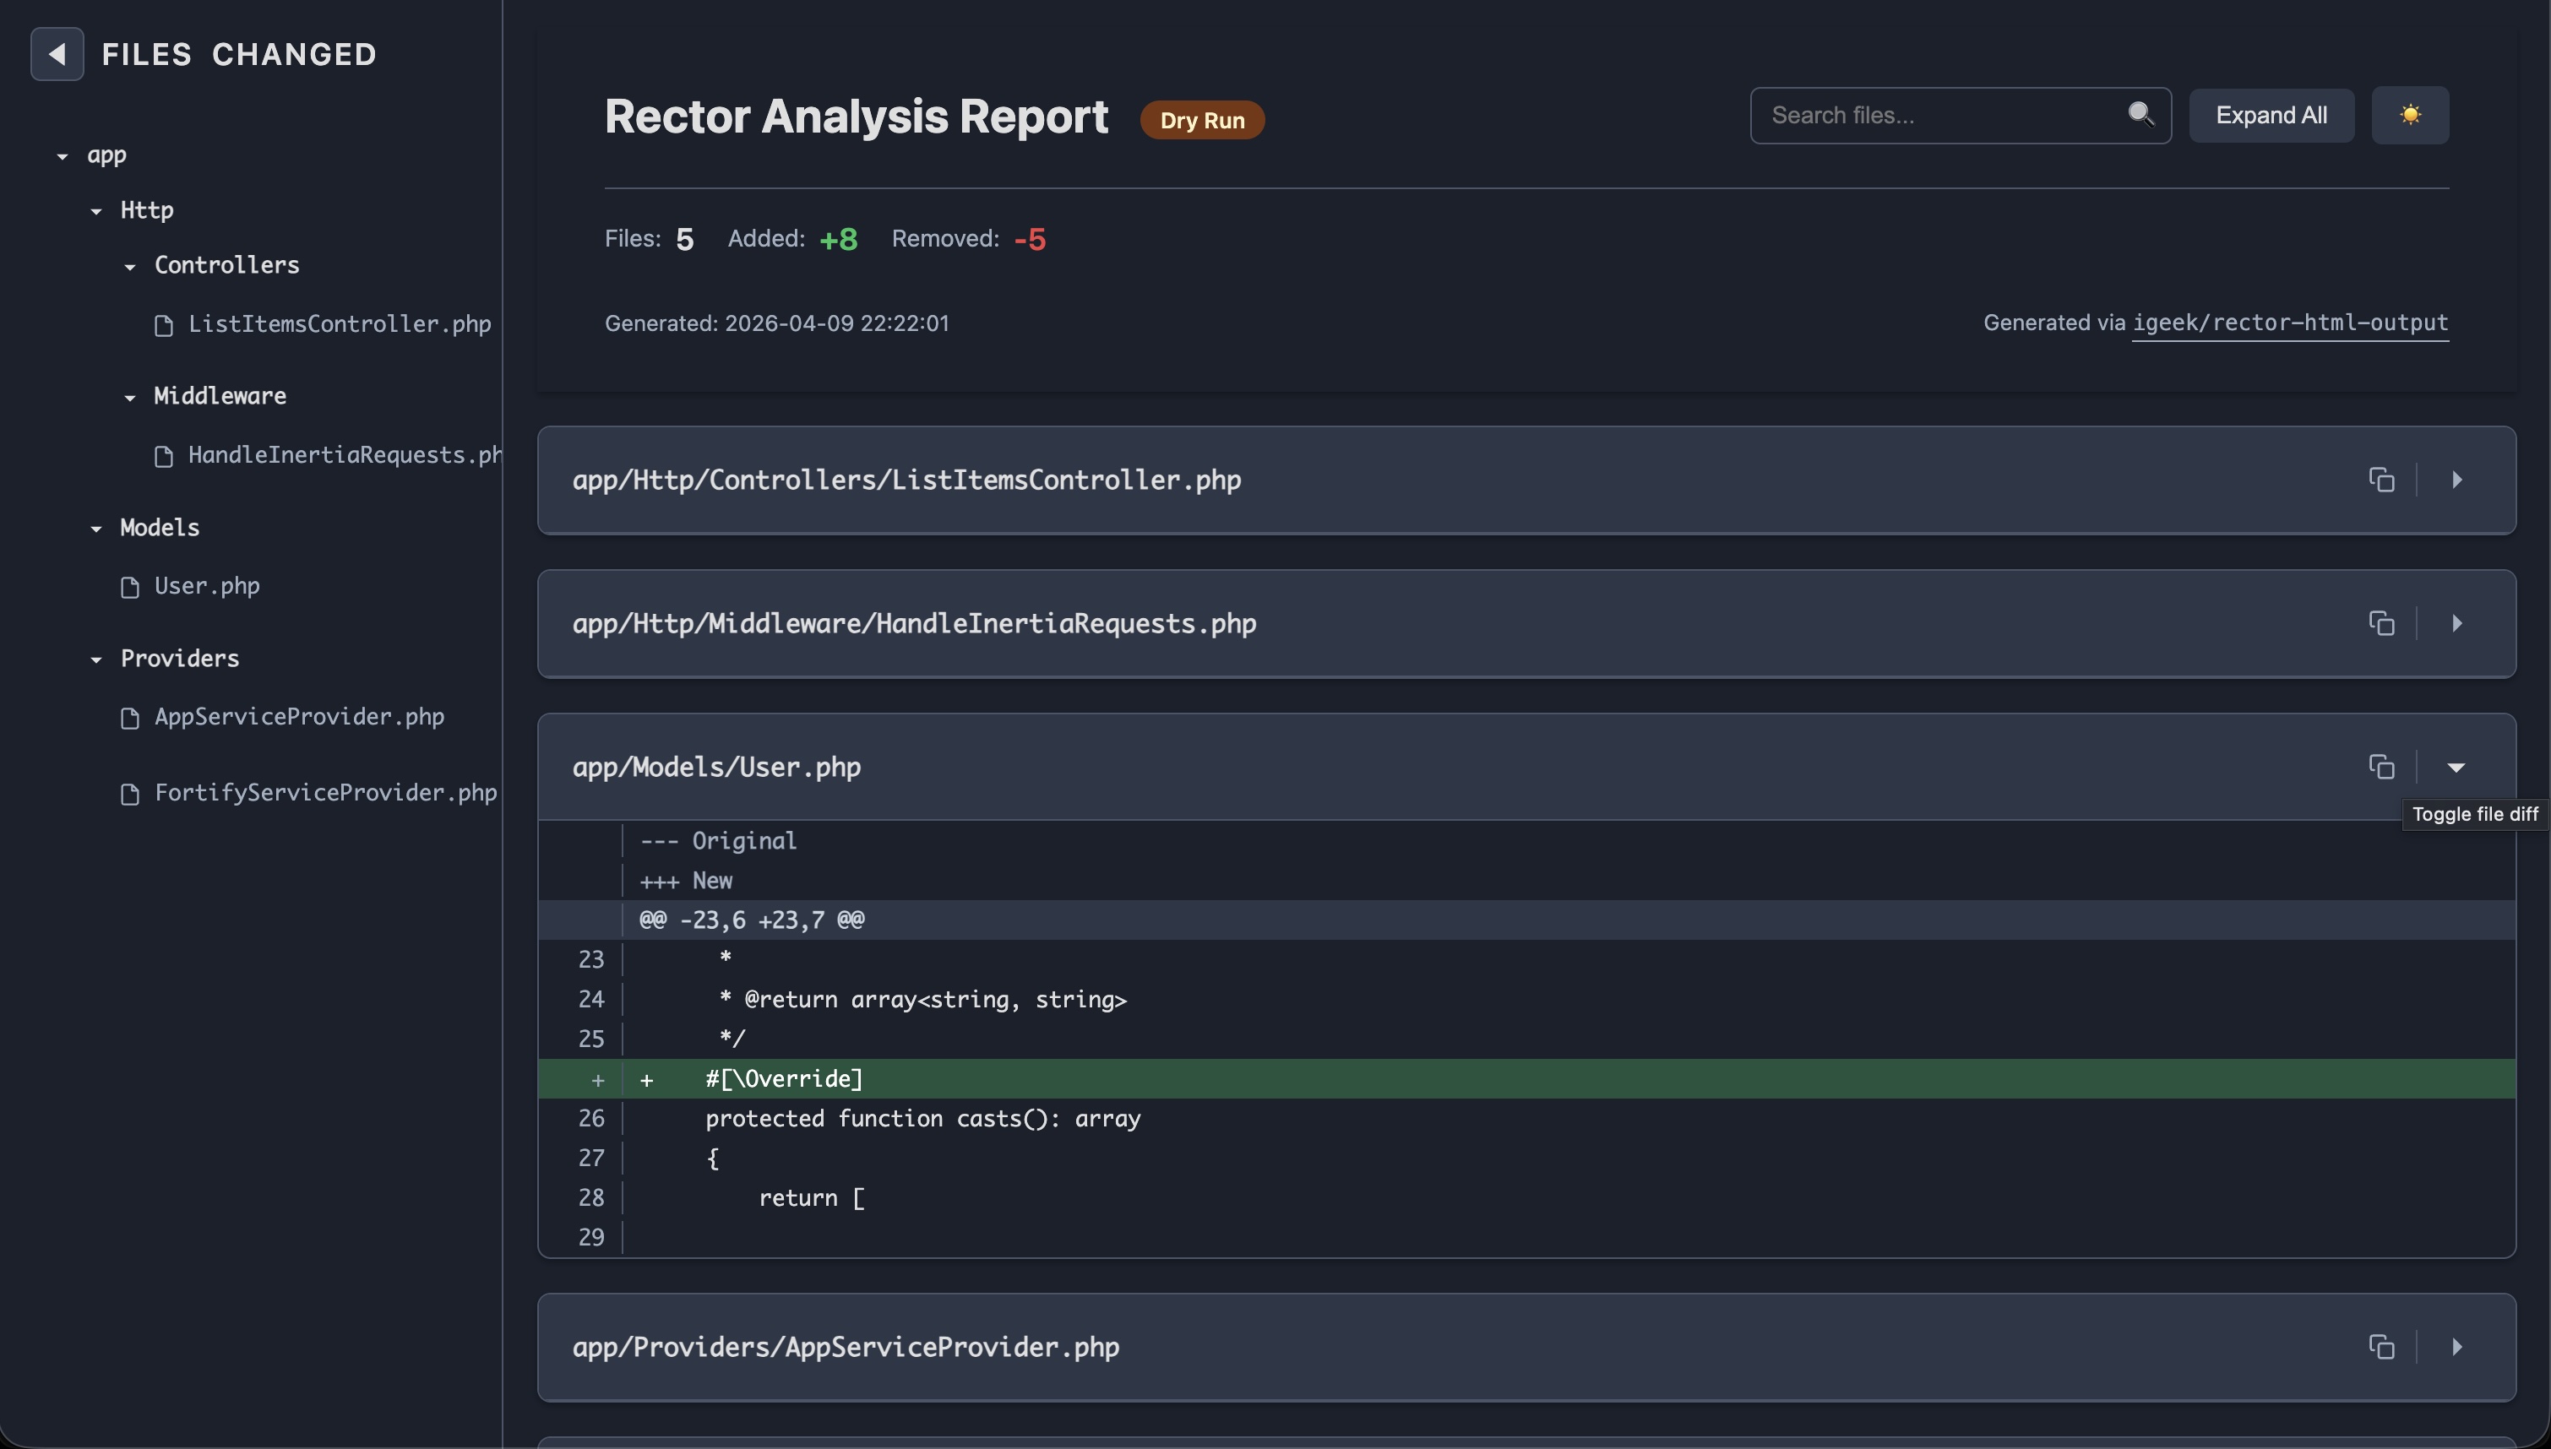Expand the HandleInertiaRequests.php diff

click(x=2456, y=623)
